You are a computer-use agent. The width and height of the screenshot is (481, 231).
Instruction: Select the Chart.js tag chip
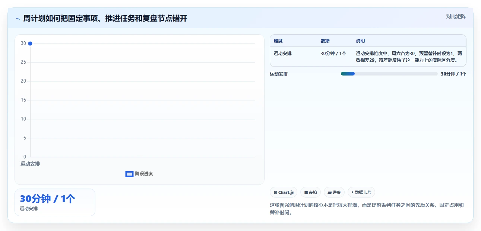(284, 192)
